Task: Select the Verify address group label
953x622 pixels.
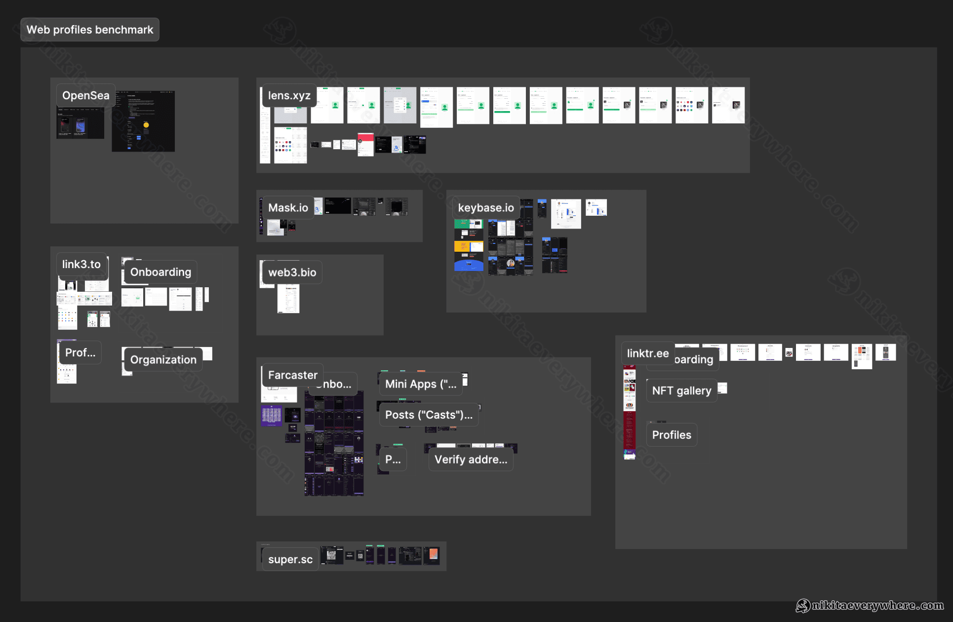Action: click(x=470, y=460)
